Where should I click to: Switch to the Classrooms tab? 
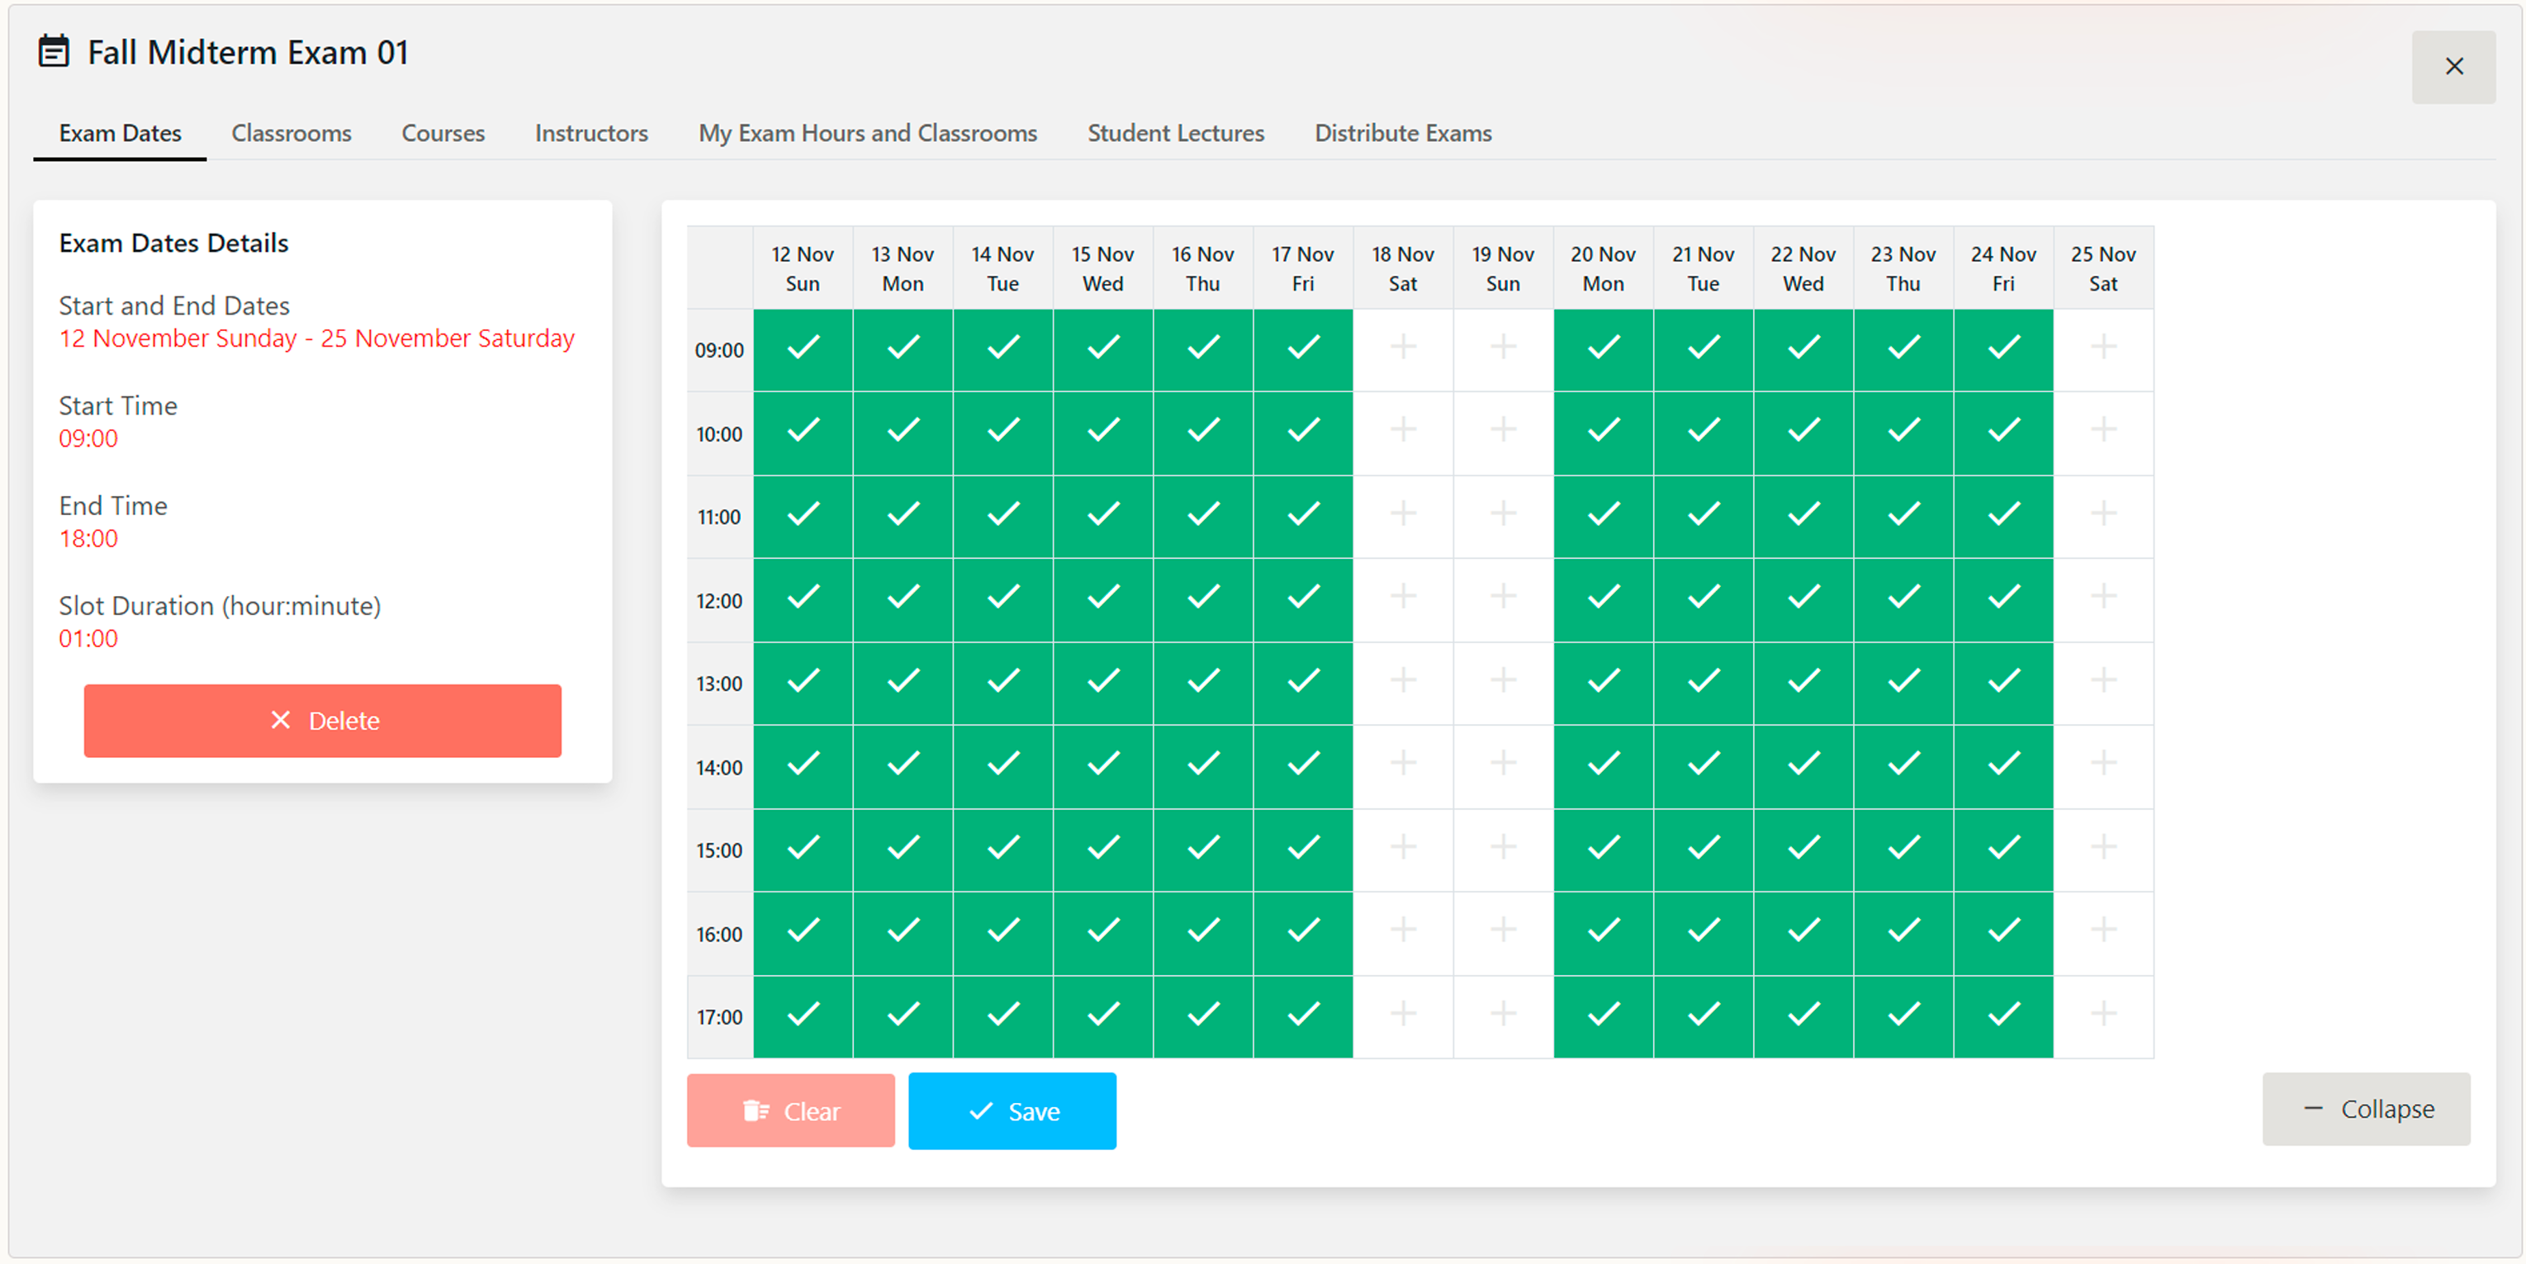coord(291,134)
